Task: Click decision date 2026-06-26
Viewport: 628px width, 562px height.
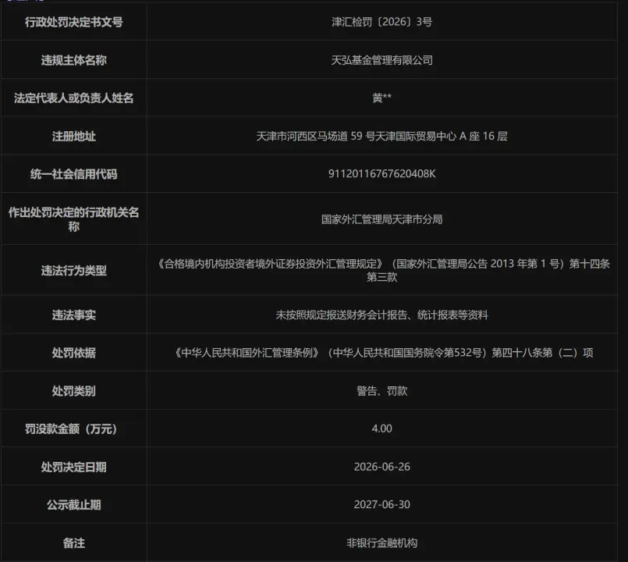Action: point(381,467)
